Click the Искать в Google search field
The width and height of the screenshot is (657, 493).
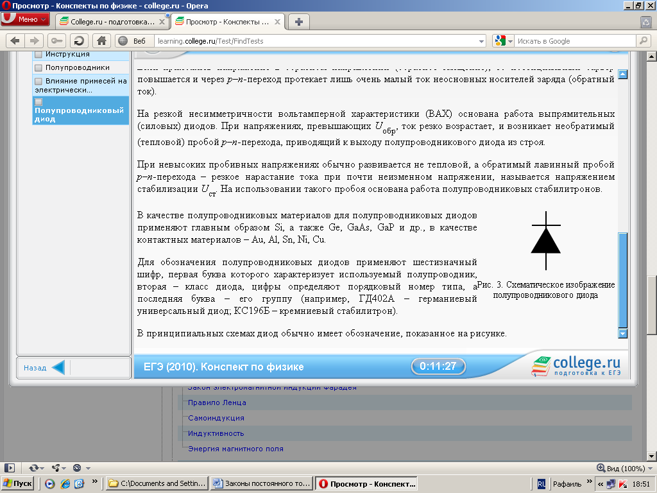(x=575, y=41)
